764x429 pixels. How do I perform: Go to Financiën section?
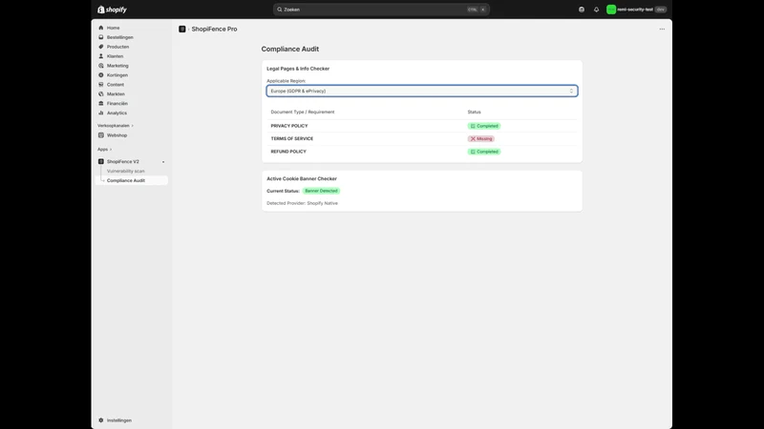click(117, 103)
